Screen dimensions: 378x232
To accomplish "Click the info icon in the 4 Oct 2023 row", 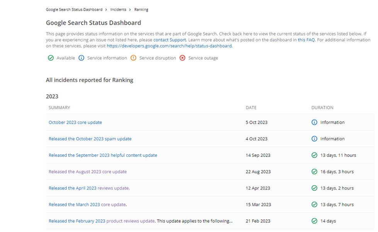I will point(314,139).
